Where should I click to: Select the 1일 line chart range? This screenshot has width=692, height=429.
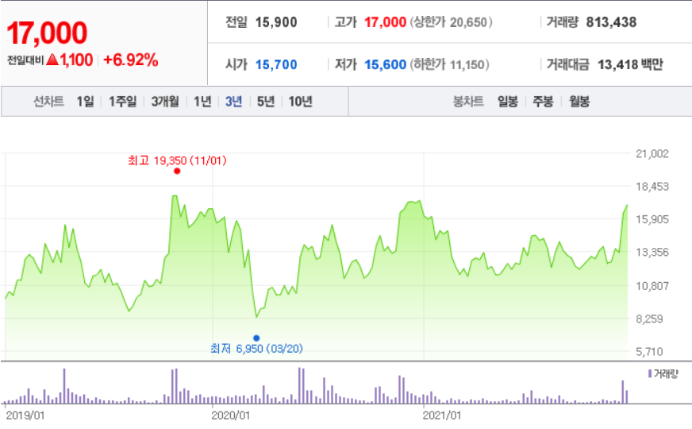tap(85, 102)
